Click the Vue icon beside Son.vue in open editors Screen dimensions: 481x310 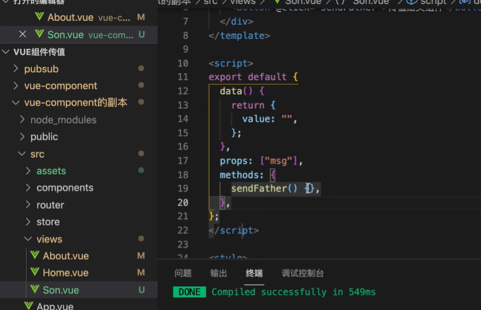point(39,34)
